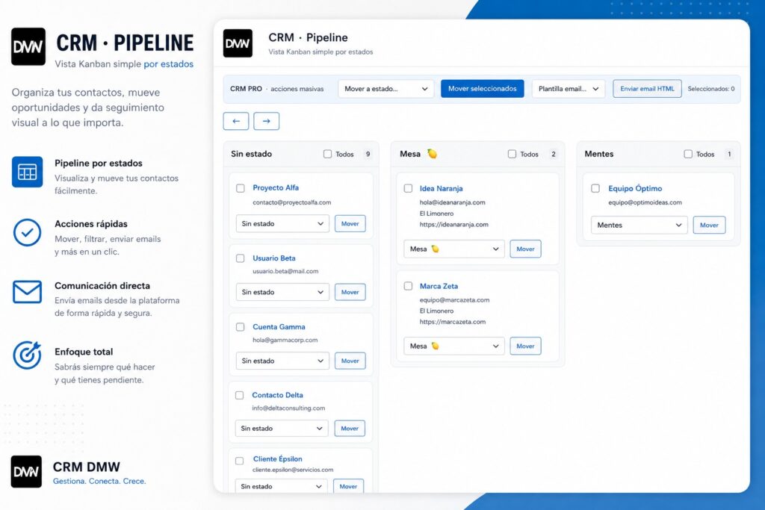Click the equipo@optimoideas.com email text
This screenshot has height=510, width=765.
[645, 202]
